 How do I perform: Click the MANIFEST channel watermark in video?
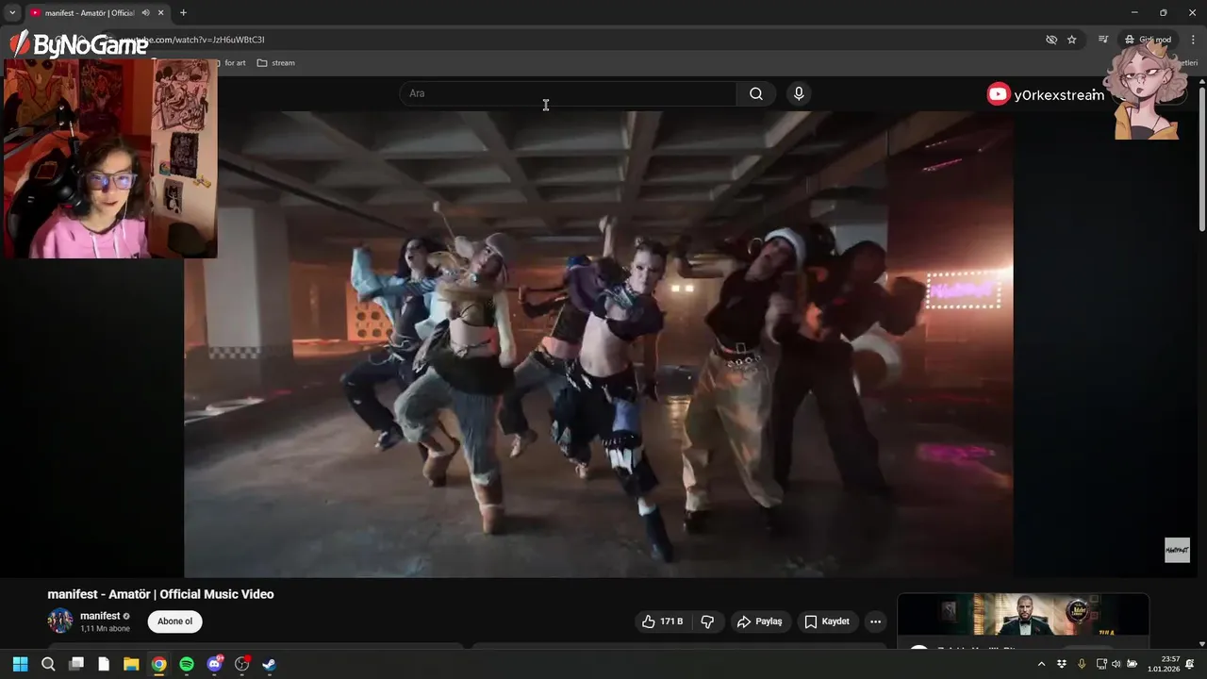click(x=1177, y=550)
